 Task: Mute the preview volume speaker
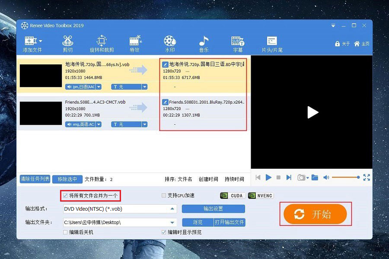326,177
